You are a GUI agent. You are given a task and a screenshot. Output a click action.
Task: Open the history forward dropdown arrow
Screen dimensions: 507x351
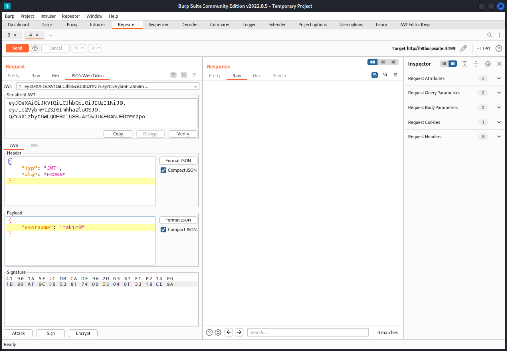99,48
